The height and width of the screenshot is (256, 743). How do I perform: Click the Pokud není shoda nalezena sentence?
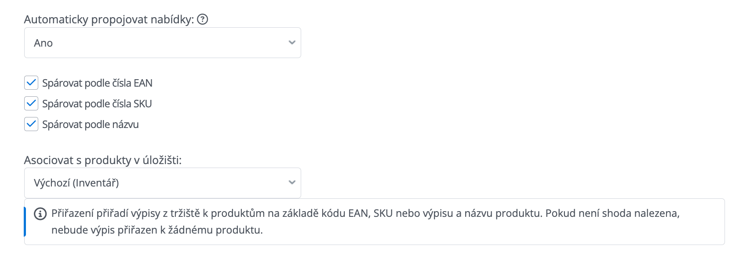612,213
